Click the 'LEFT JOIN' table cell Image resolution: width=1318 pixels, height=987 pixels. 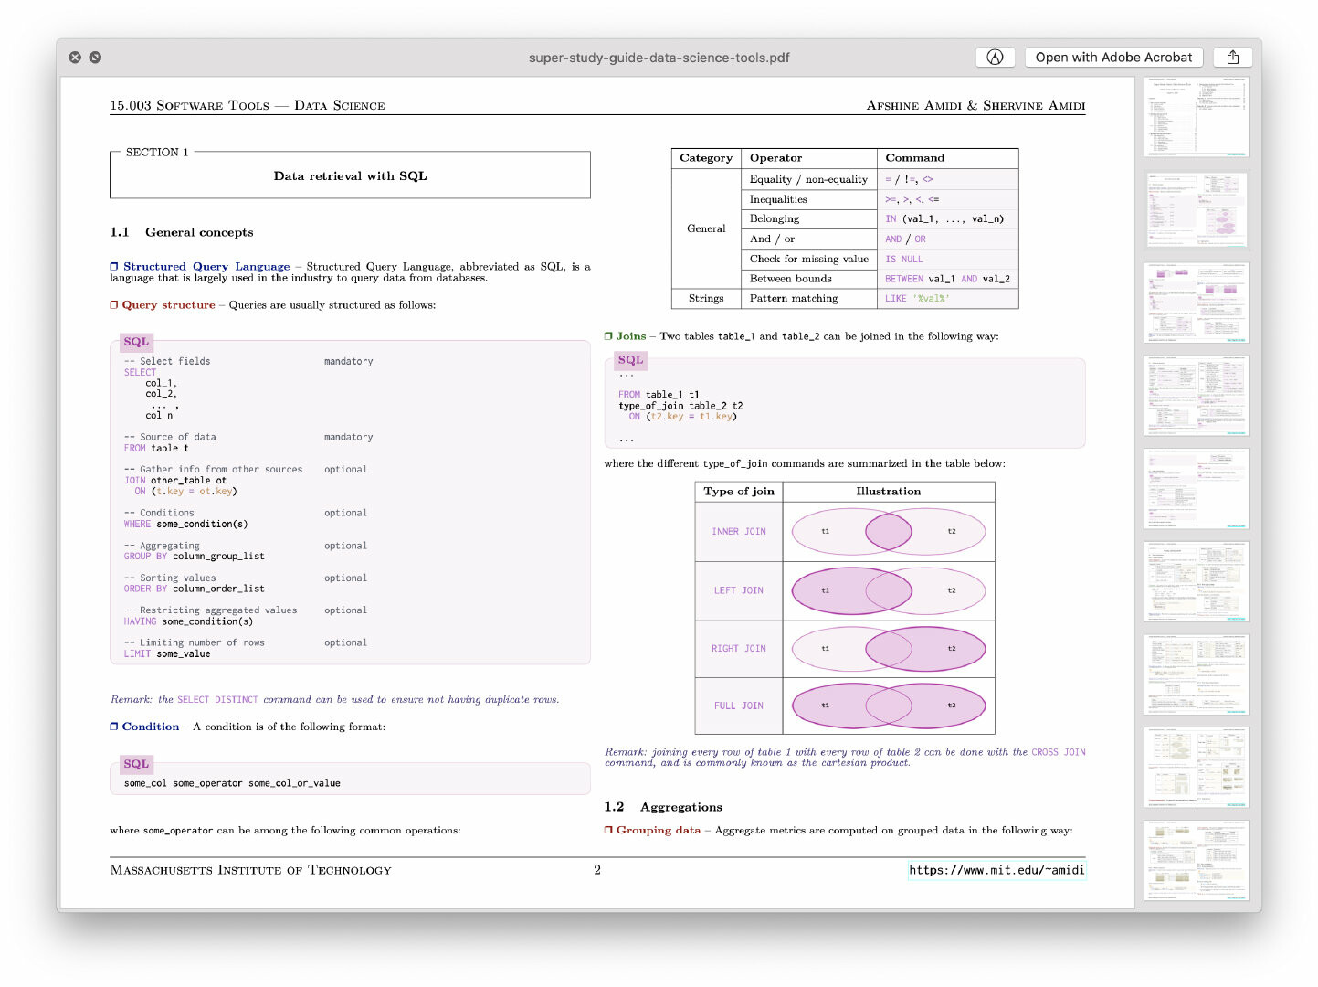[739, 590]
